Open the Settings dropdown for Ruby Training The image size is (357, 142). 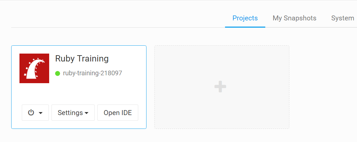pyautogui.click(x=73, y=112)
